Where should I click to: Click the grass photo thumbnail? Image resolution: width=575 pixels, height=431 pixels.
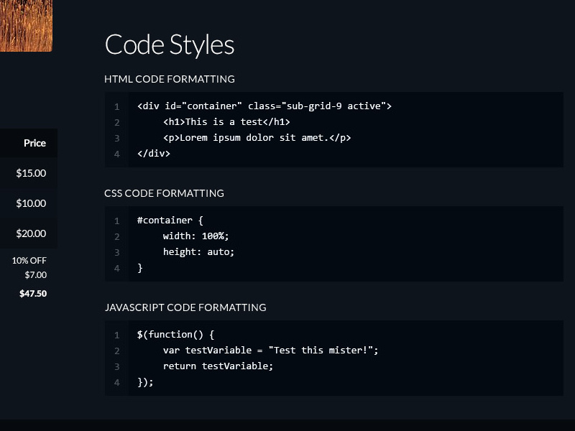pos(25,25)
